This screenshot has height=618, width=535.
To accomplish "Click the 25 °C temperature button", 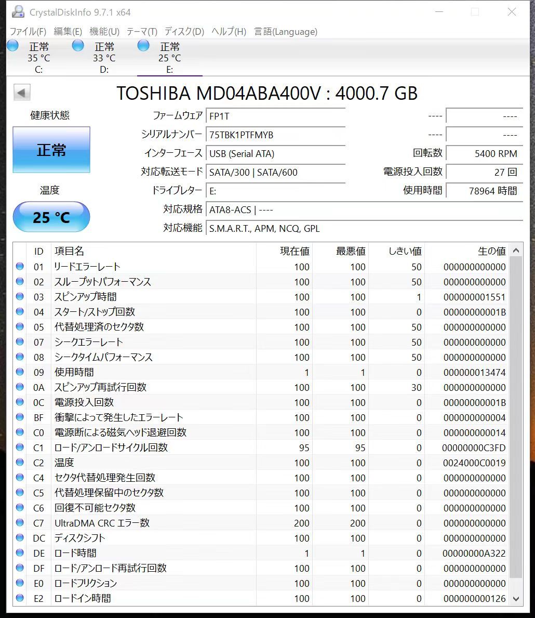I will (51, 217).
